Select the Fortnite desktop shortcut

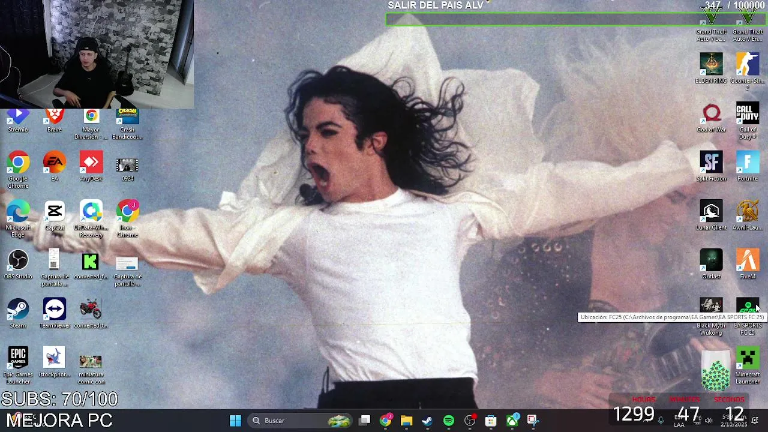[x=748, y=166]
